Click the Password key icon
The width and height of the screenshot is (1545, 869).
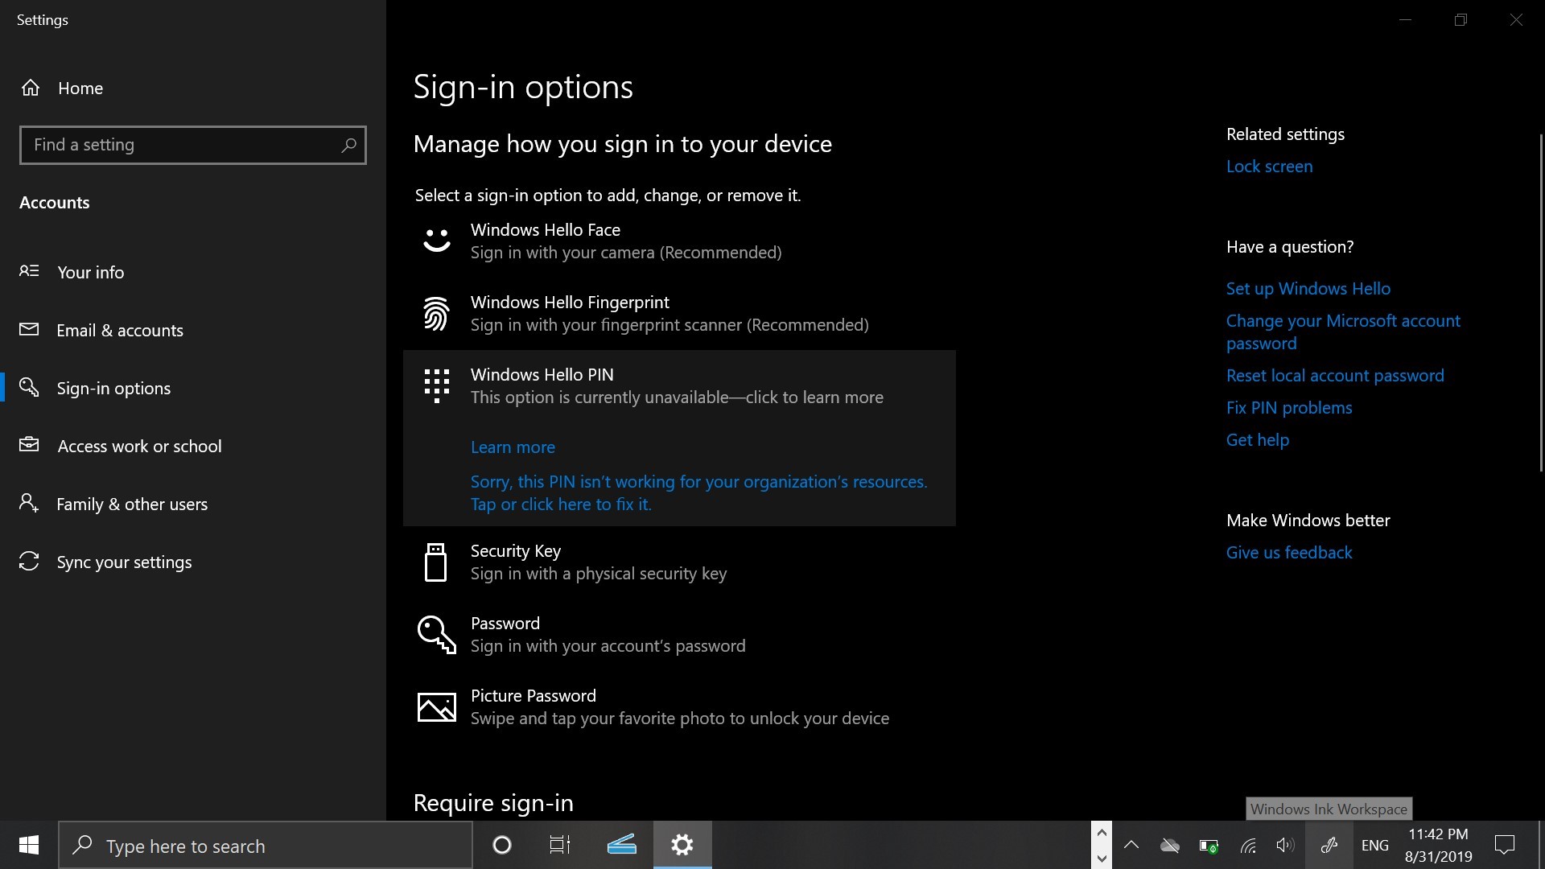pyautogui.click(x=437, y=635)
